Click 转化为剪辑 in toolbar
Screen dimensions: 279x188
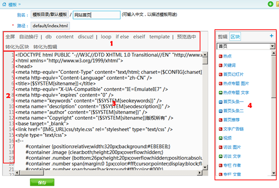(45, 47)
